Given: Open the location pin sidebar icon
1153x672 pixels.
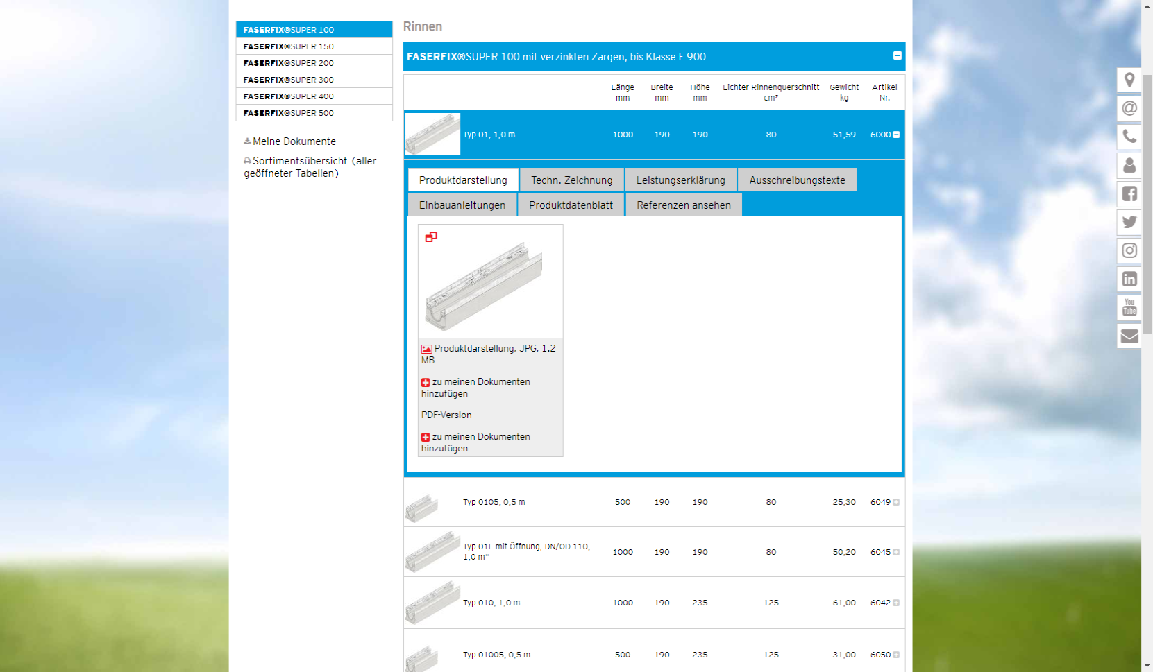Looking at the screenshot, I should tap(1129, 80).
